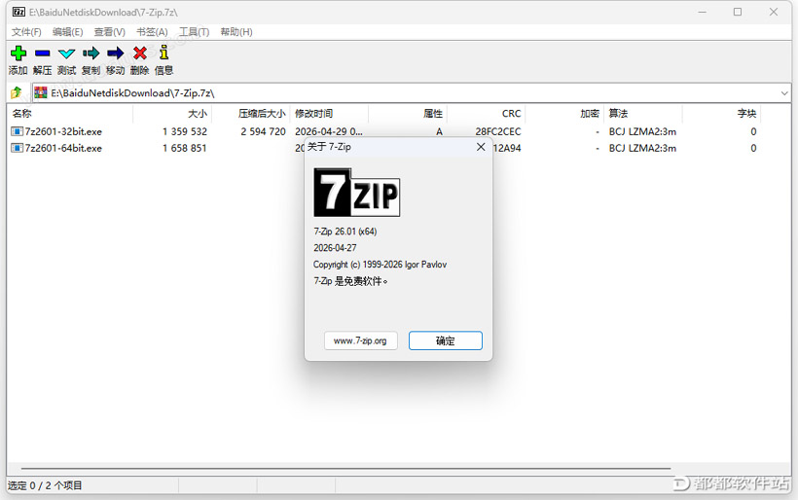
Task: Click the Test (测试) checkmark icon
Action: tap(67, 54)
